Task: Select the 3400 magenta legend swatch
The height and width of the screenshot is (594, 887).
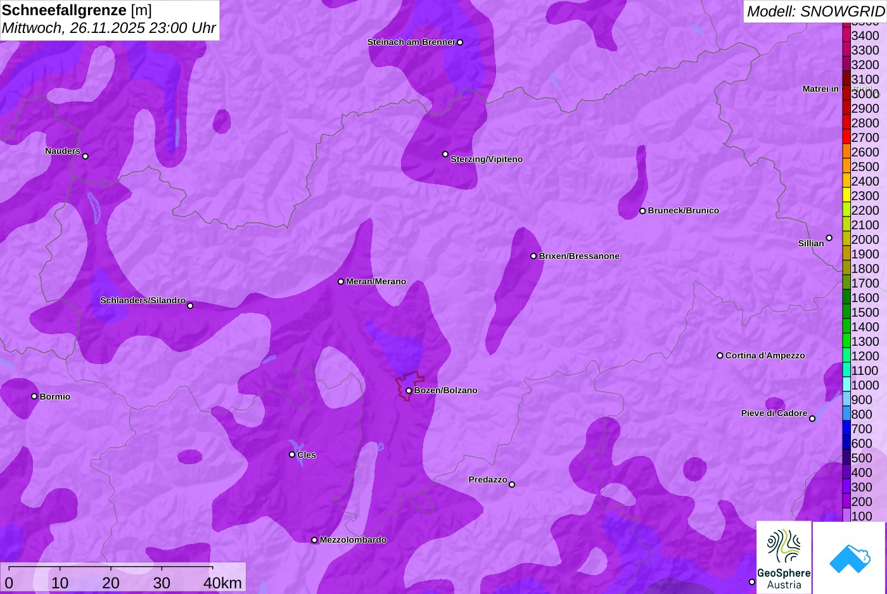Action: click(x=846, y=35)
